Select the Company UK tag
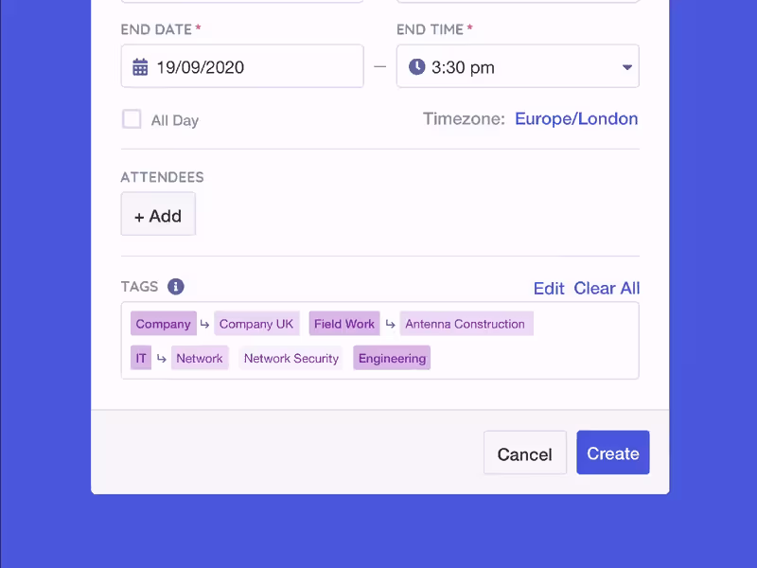 (x=256, y=324)
